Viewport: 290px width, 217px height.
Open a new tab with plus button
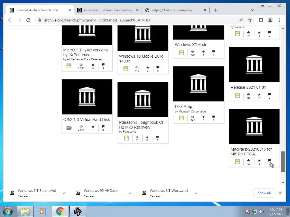pos(216,10)
